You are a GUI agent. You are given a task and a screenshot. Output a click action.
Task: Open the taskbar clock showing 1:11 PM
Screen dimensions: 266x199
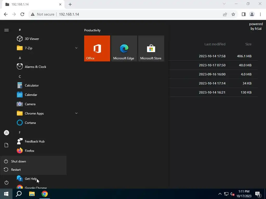[244, 194]
